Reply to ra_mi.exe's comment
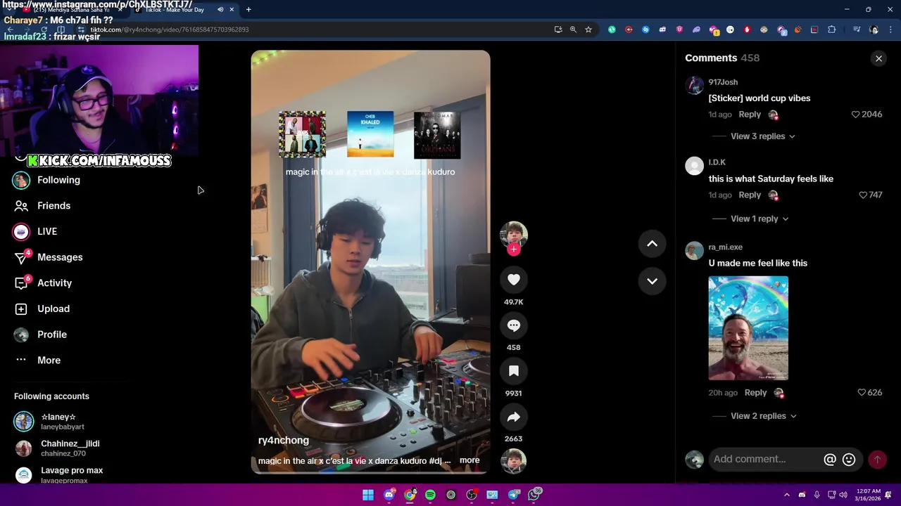The image size is (901, 506). (x=755, y=393)
